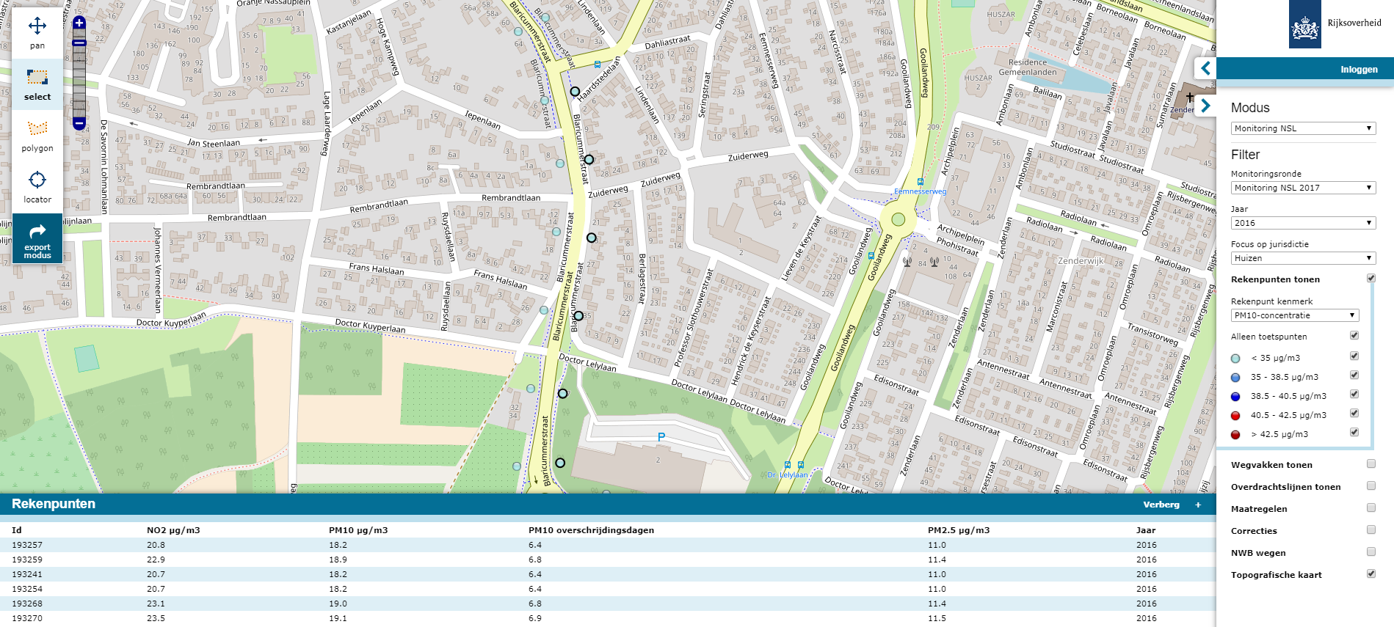Open the Jaar 2016 dropdown
1394x627 pixels.
tap(1302, 223)
